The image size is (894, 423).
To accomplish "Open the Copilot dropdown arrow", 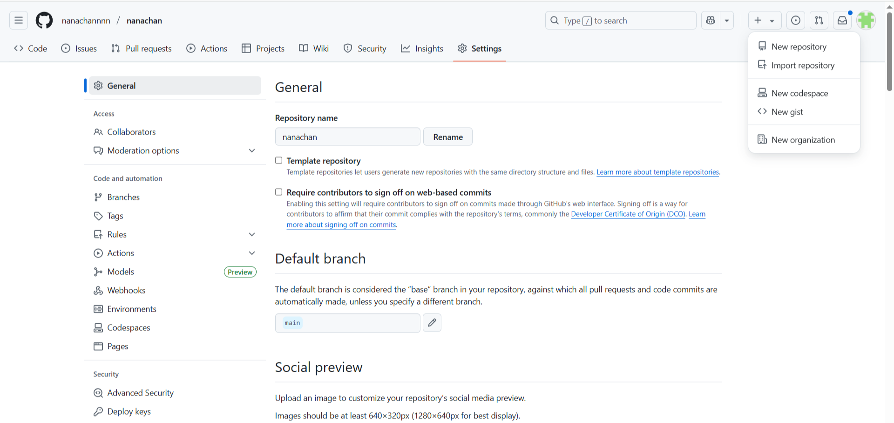I will click(x=727, y=20).
